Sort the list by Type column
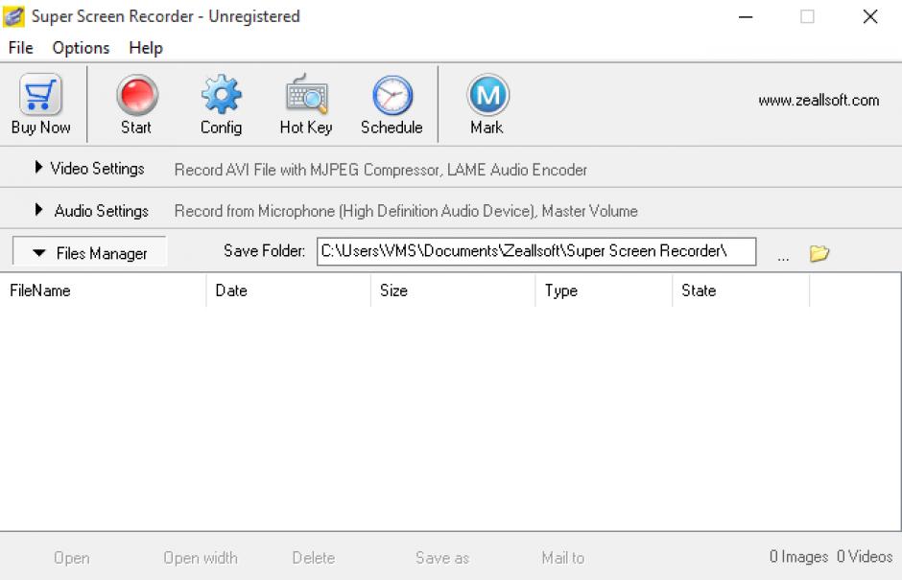This screenshot has height=580, width=902. pyautogui.click(x=604, y=290)
